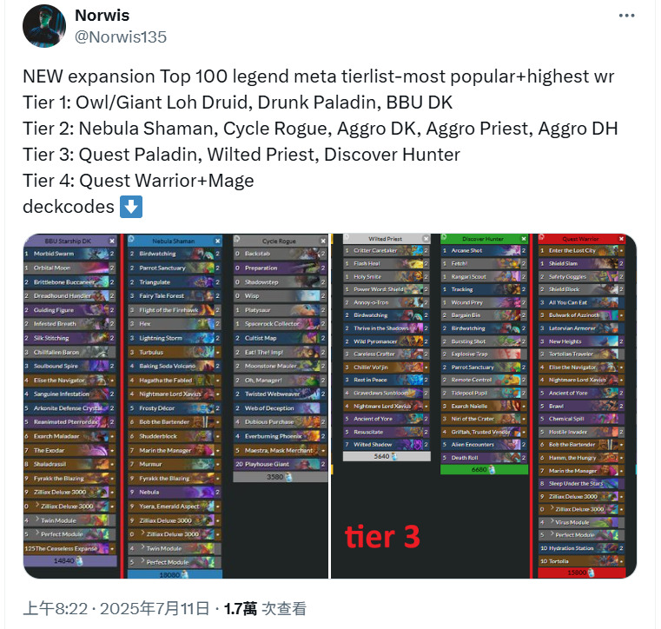Close the Nebula Shaman deck panel

pyautogui.click(x=217, y=242)
